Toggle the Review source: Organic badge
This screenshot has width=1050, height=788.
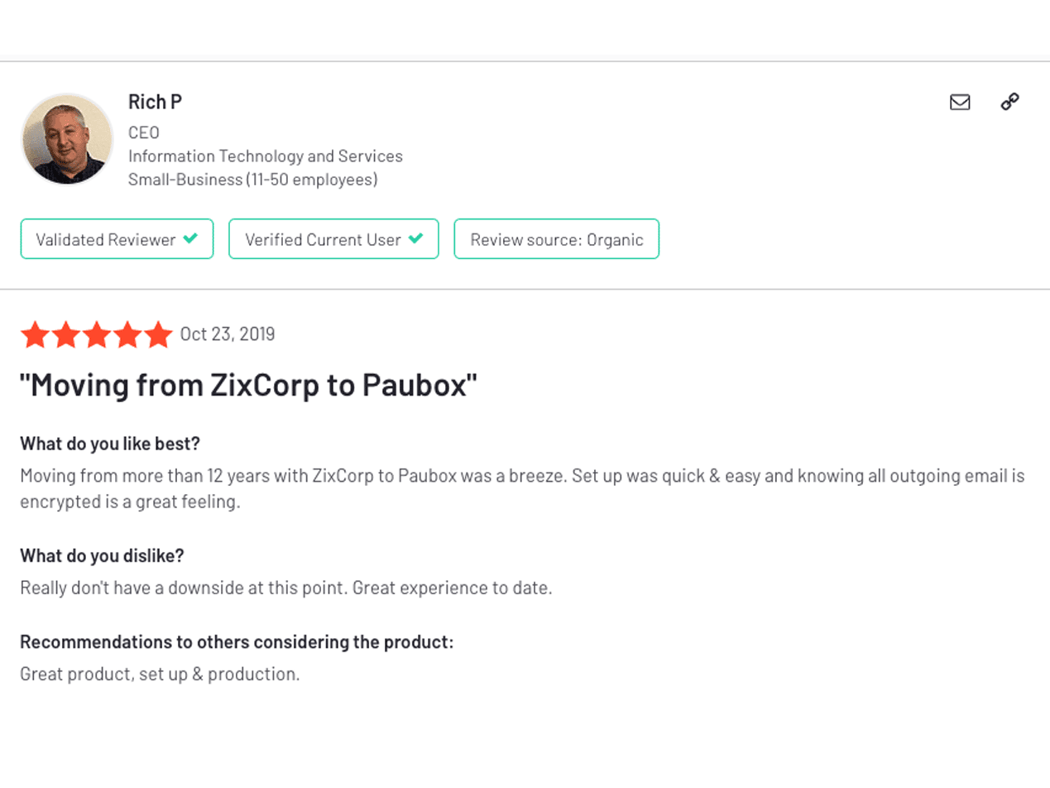click(x=556, y=239)
